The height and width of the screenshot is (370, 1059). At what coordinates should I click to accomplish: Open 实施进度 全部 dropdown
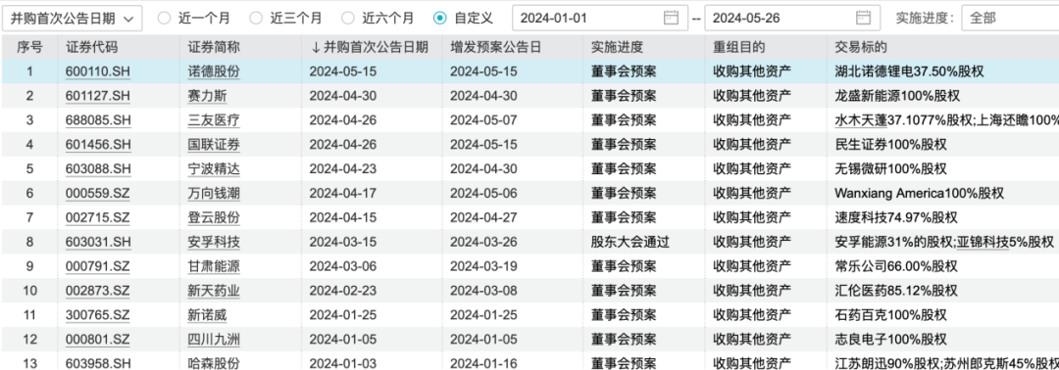coord(1010,19)
